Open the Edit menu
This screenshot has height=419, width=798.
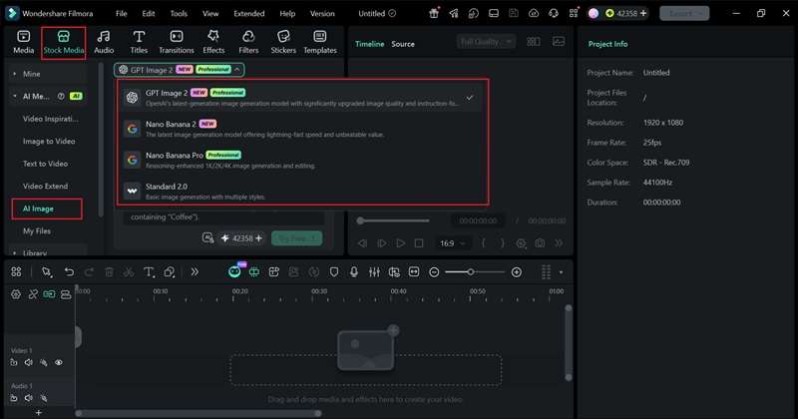click(148, 14)
